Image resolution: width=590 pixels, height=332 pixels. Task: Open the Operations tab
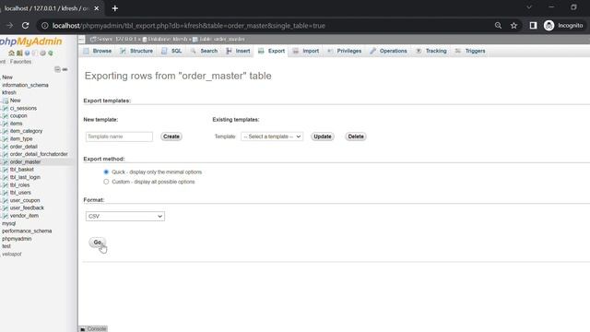coord(388,51)
